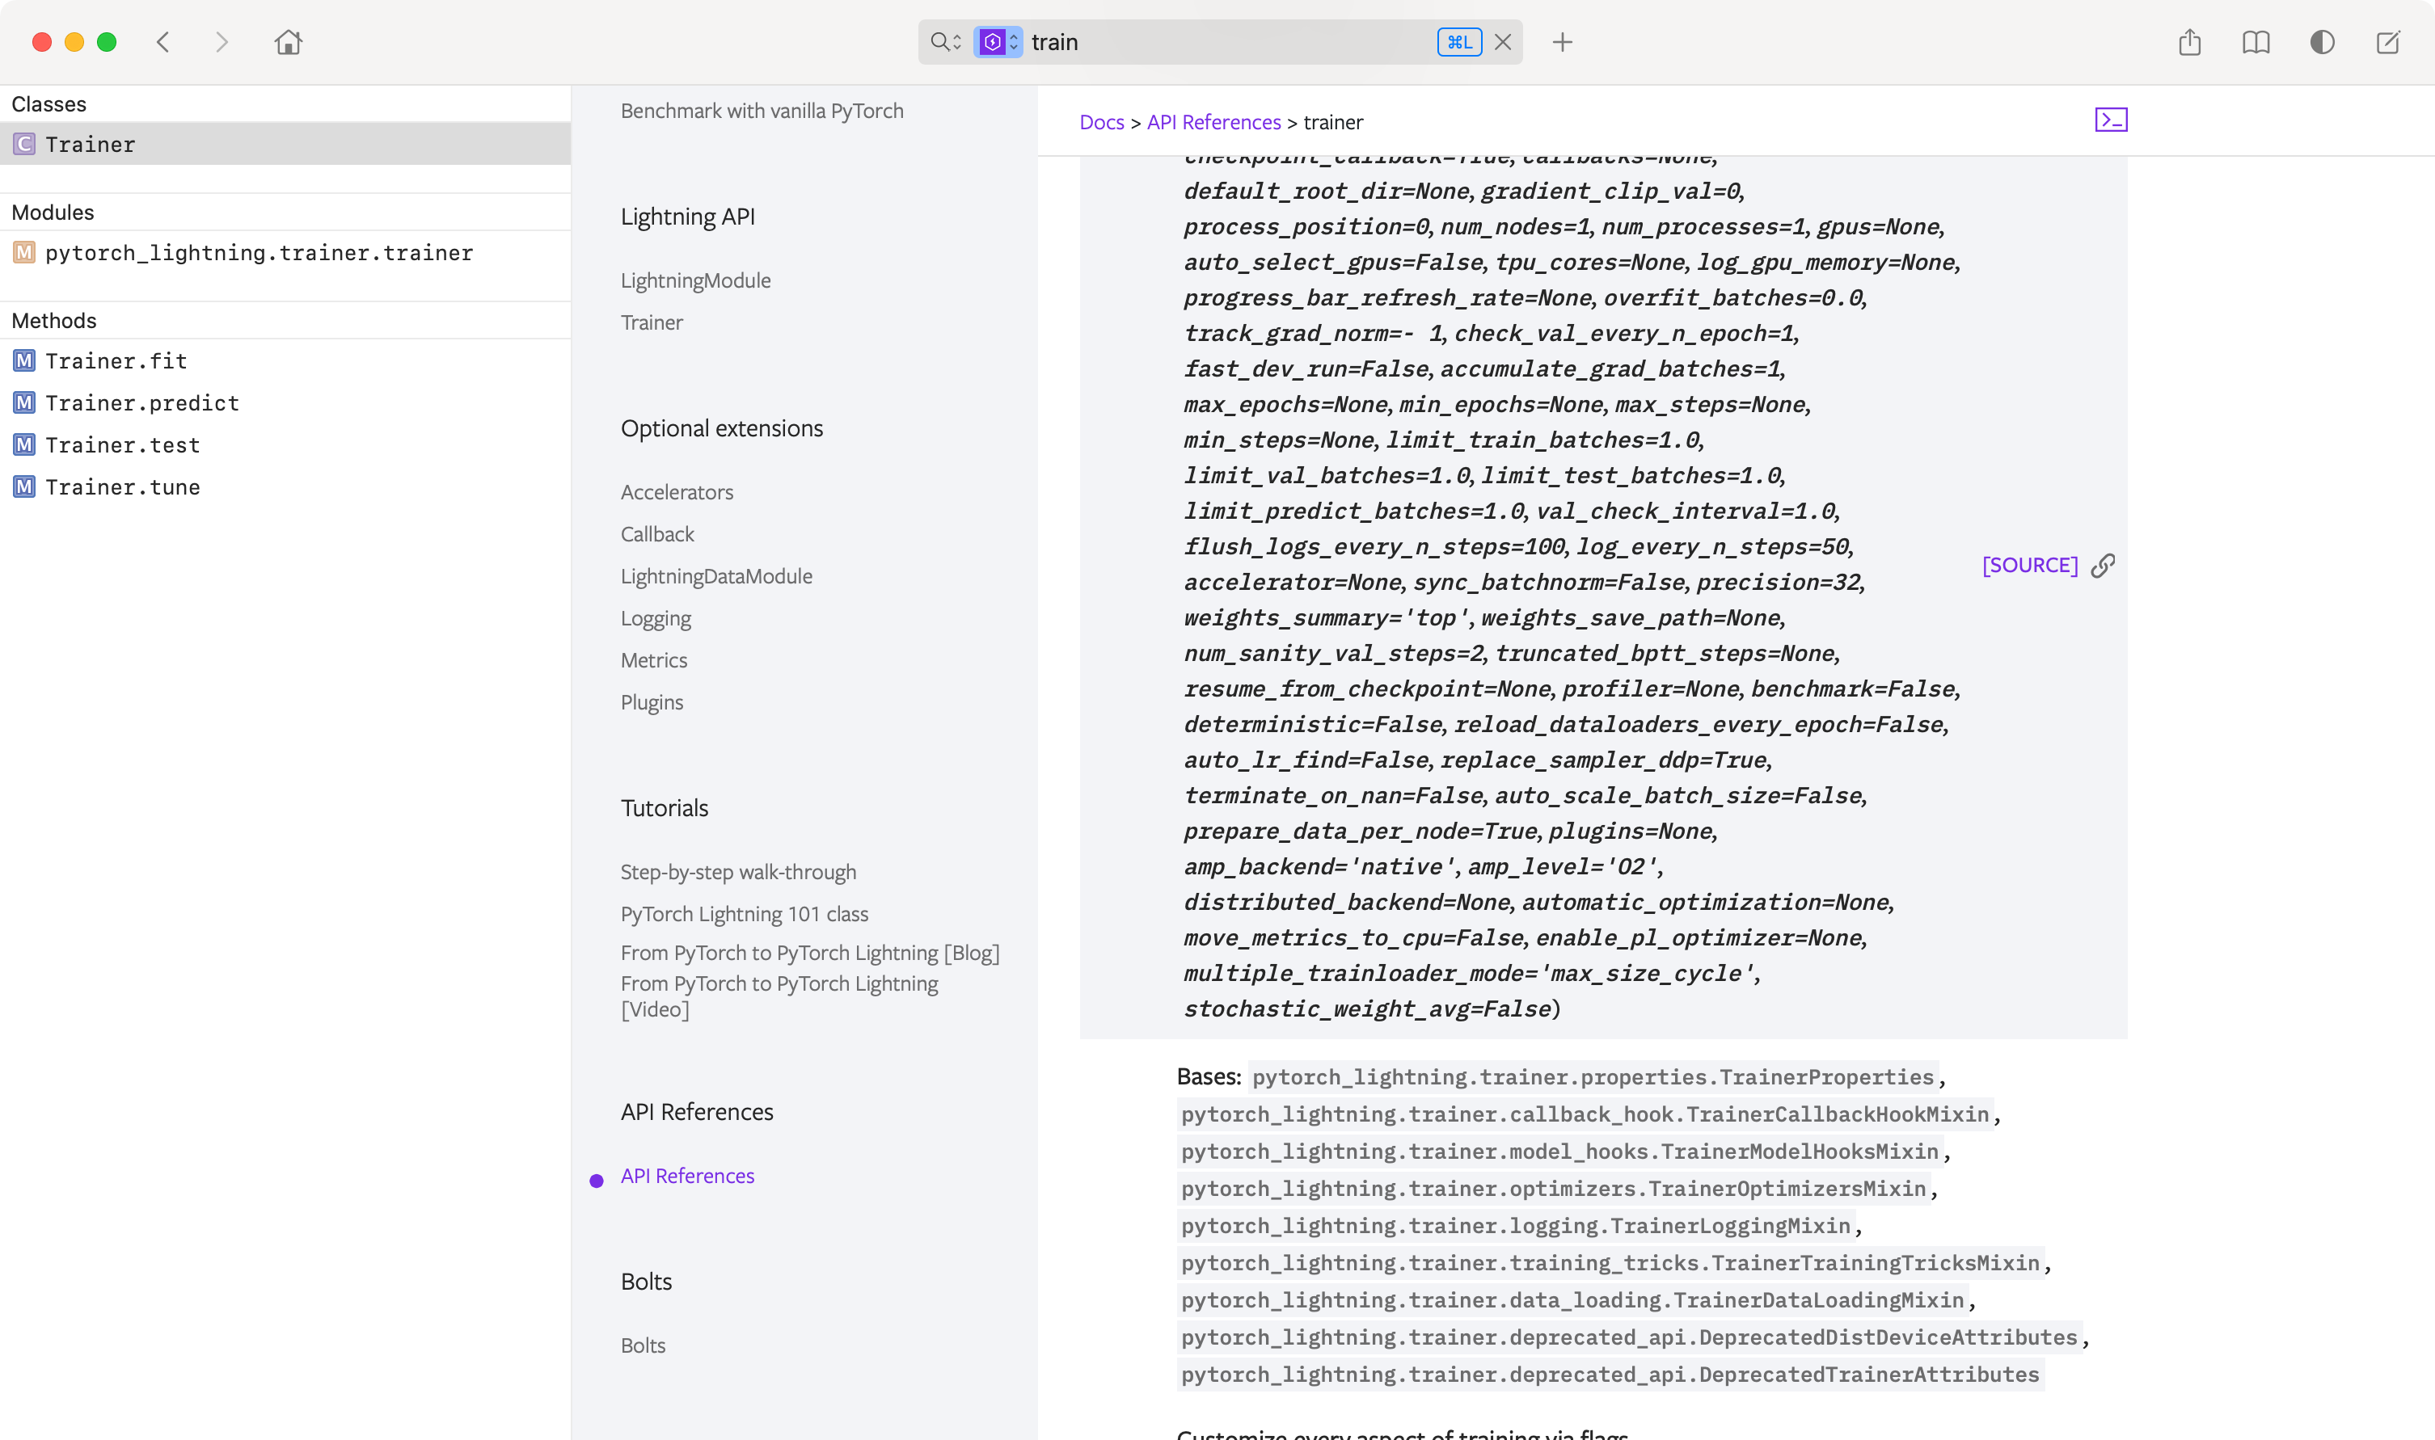Open Trainer.fit method entry

click(x=116, y=361)
